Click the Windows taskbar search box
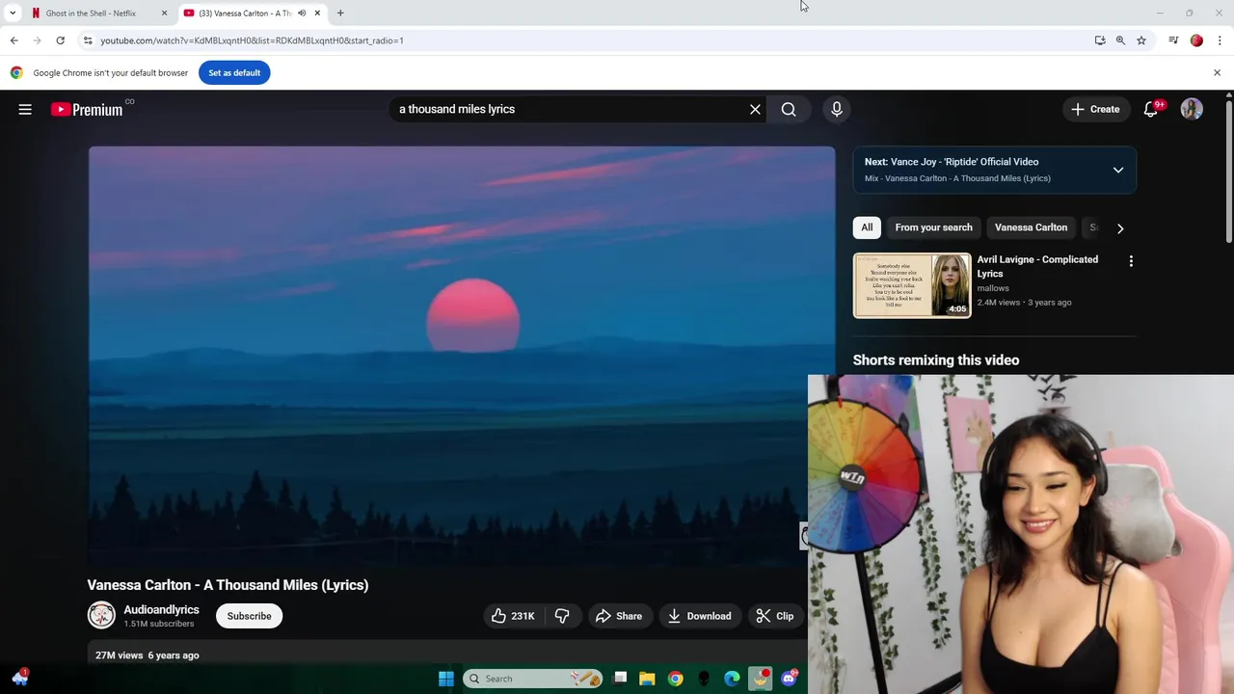Image resolution: width=1234 pixels, height=694 pixels. click(532, 679)
